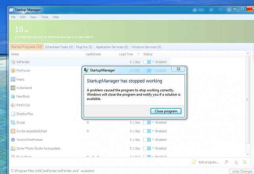Select the PeerBlock row text
This screenshot has height=174, width=254.
pos(23,96)
